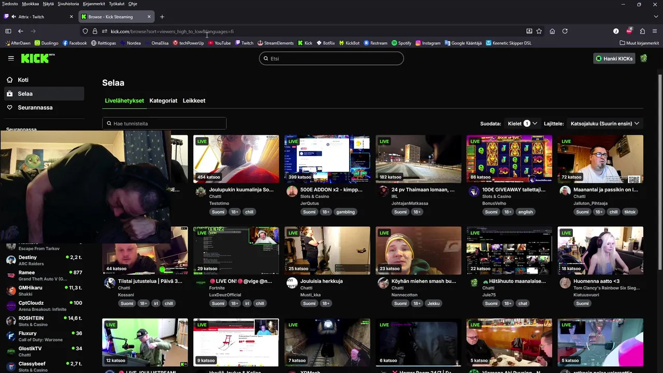This screenshot has height=373, width=663.
Task: Open the Nordea bookmark
Action: [x=130, y=43]
